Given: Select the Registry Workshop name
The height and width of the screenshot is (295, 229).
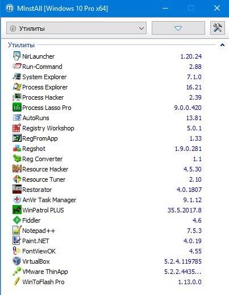Looking at the screenshot, I should coord(48,128).
